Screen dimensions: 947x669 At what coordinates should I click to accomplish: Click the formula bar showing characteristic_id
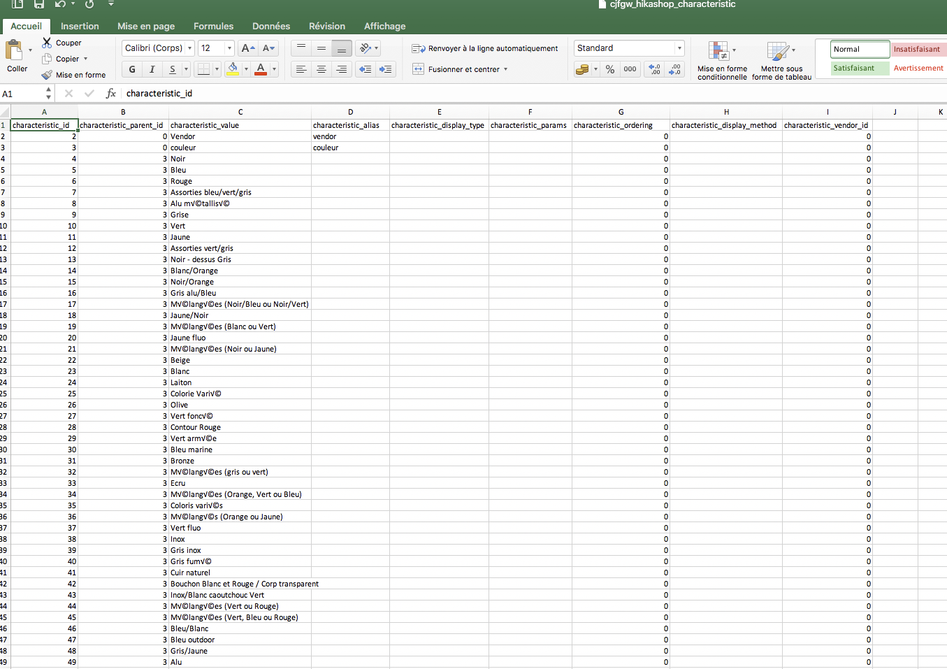click(x=535, y=93)
